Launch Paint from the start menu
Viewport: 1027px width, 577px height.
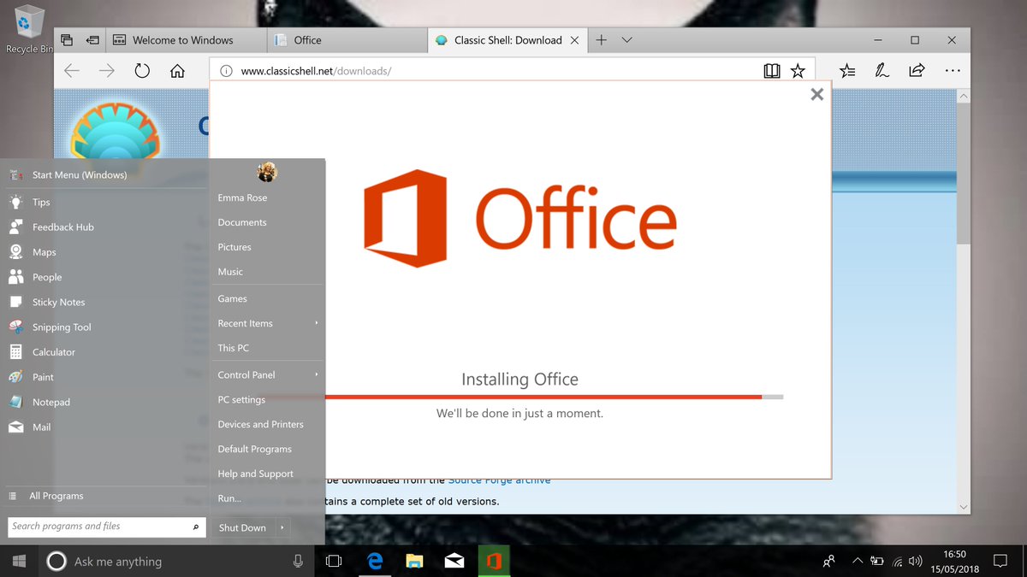tap(40, 377)
